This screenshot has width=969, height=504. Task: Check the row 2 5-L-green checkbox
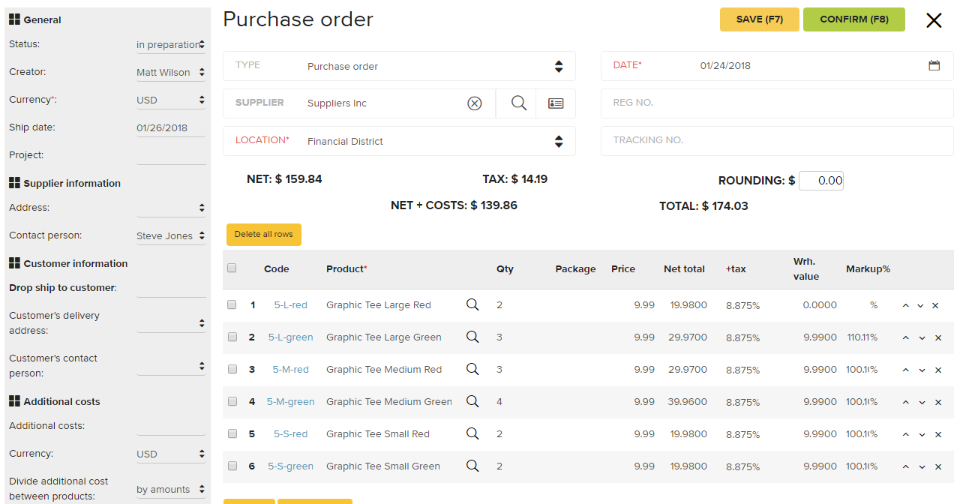pos(232,337)
